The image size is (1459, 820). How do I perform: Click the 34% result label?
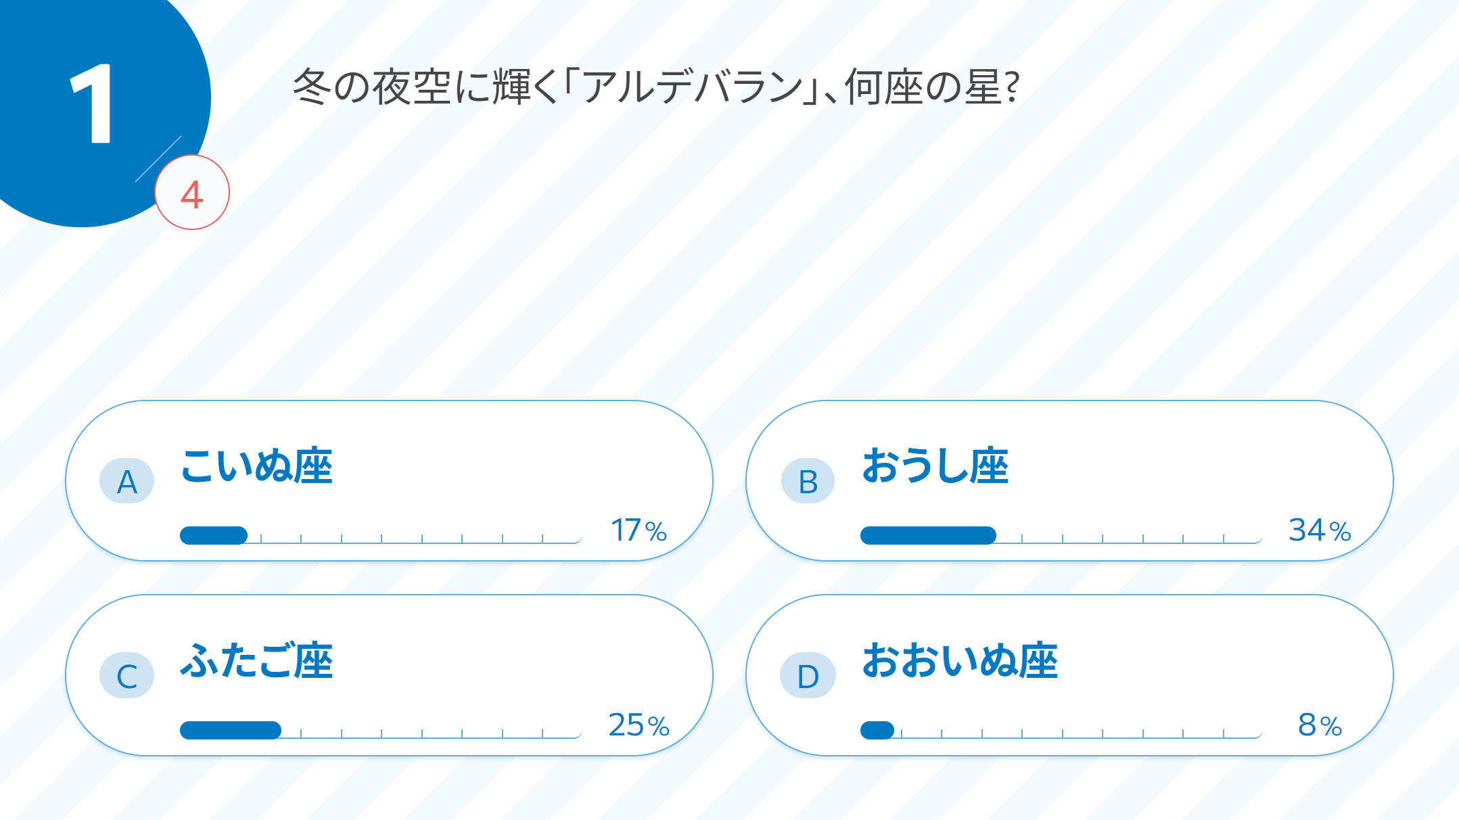click(1319, 530)
